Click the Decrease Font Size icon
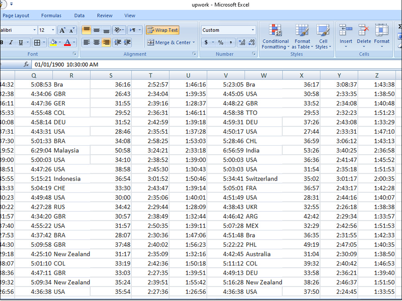 [x=72, y=30]
